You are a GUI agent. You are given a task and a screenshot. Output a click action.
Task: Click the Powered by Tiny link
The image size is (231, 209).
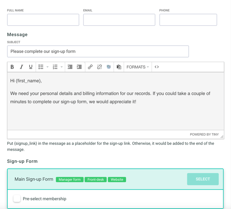(x=204, y=135)
